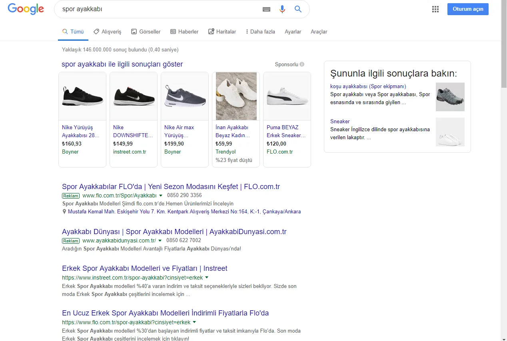Open the Ayarlar menu
Viewport: 507px width, 341px height.
(293, 32)
